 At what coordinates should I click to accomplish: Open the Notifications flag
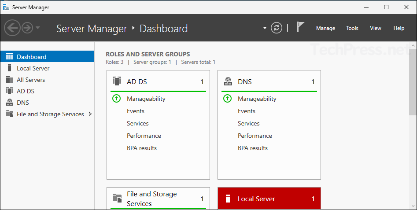(300, 27)
